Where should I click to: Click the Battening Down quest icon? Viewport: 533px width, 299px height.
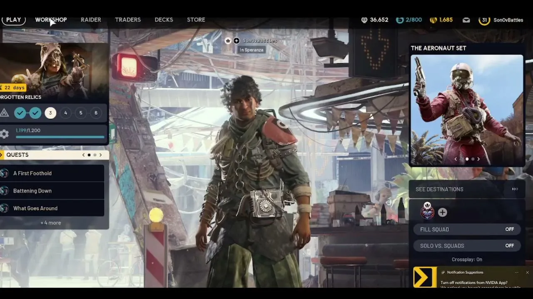4,191
